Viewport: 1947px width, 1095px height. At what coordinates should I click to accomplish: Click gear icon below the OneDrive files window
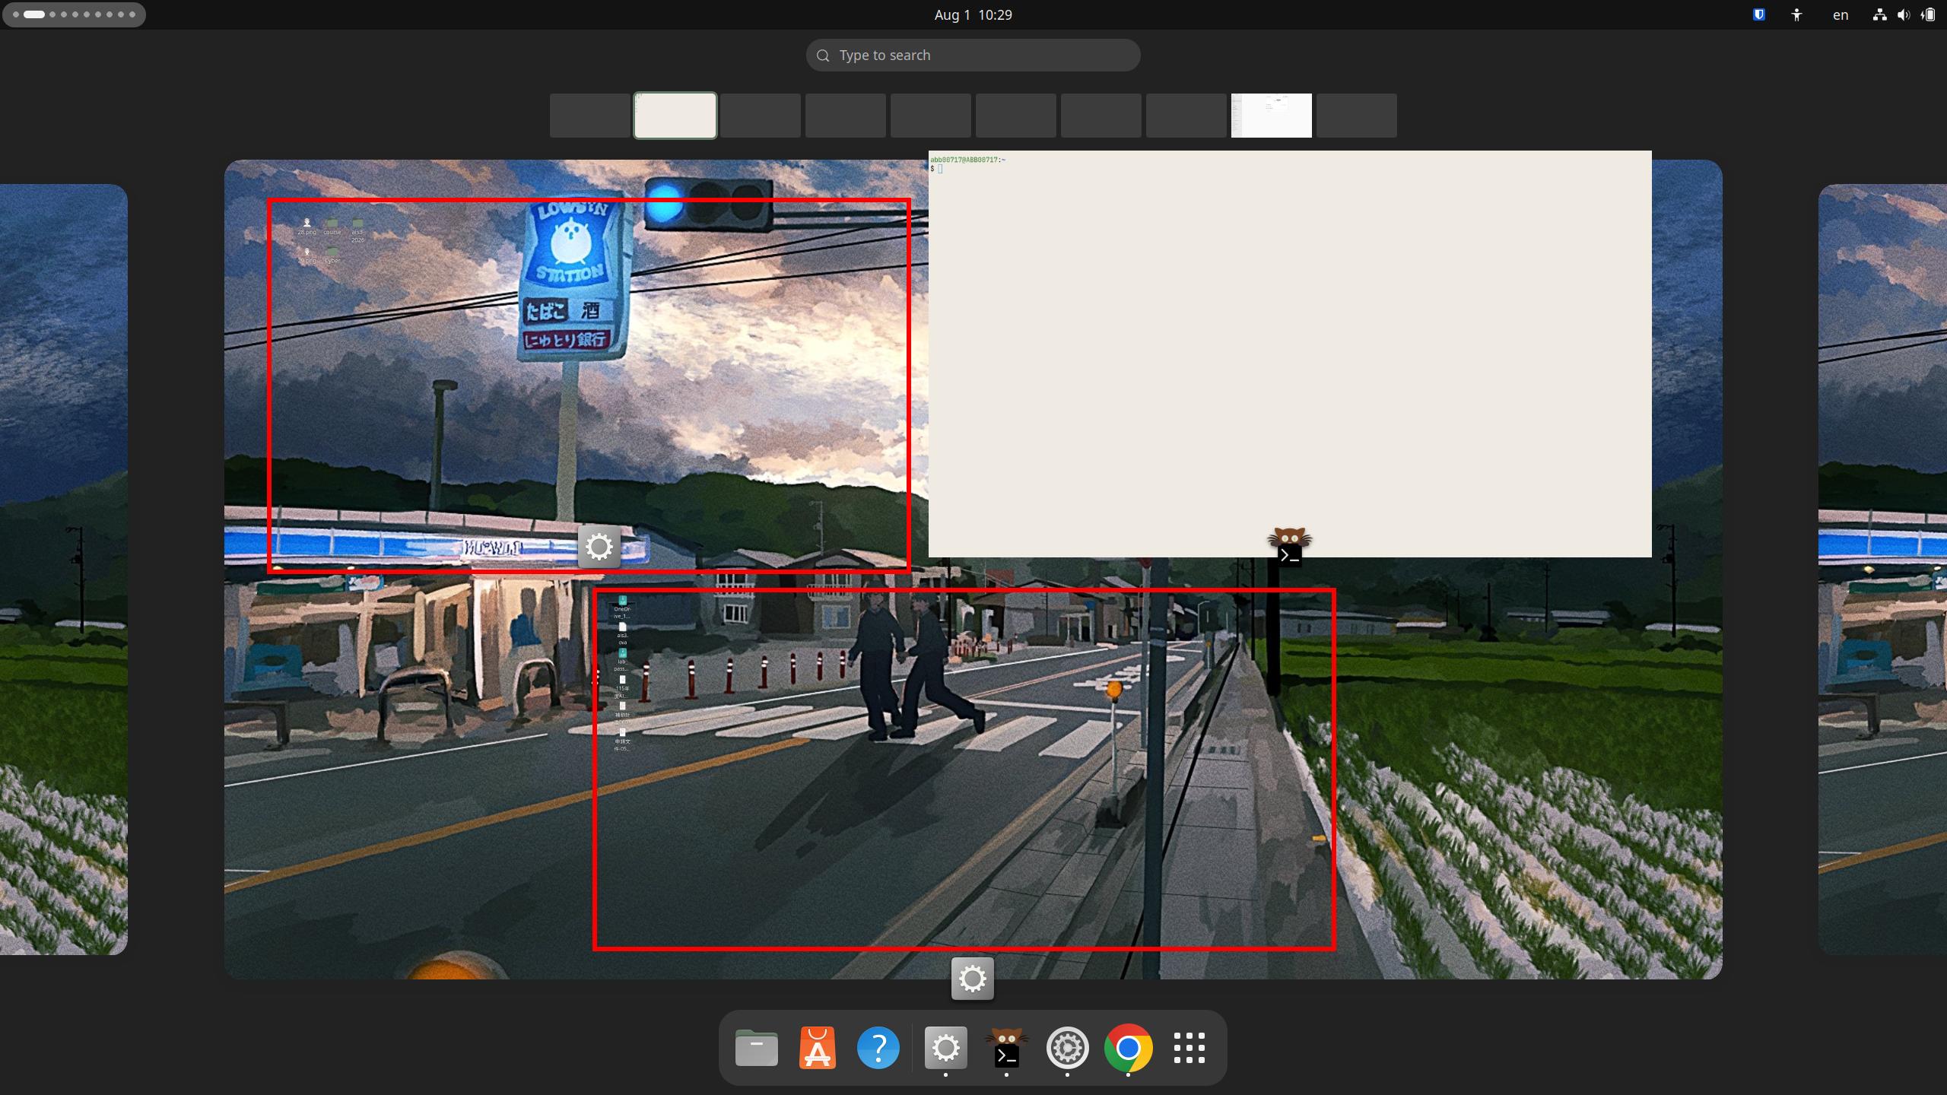tap(972, 979)
